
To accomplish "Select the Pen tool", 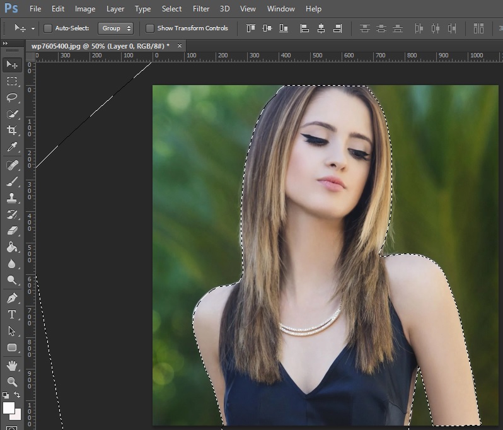I will pos(12,298).
